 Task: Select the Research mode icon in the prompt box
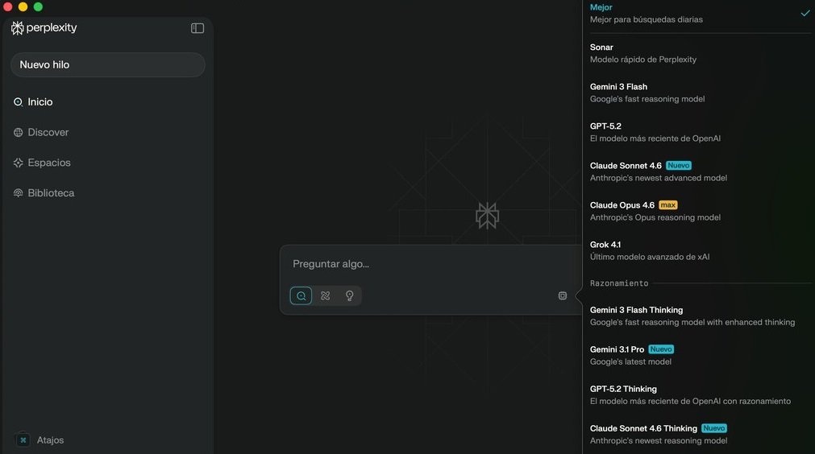coord(326,295)
